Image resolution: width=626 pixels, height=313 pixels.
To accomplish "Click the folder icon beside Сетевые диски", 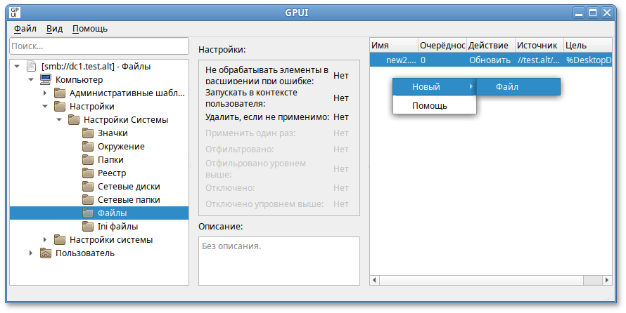I will click(x=88, y=187).
